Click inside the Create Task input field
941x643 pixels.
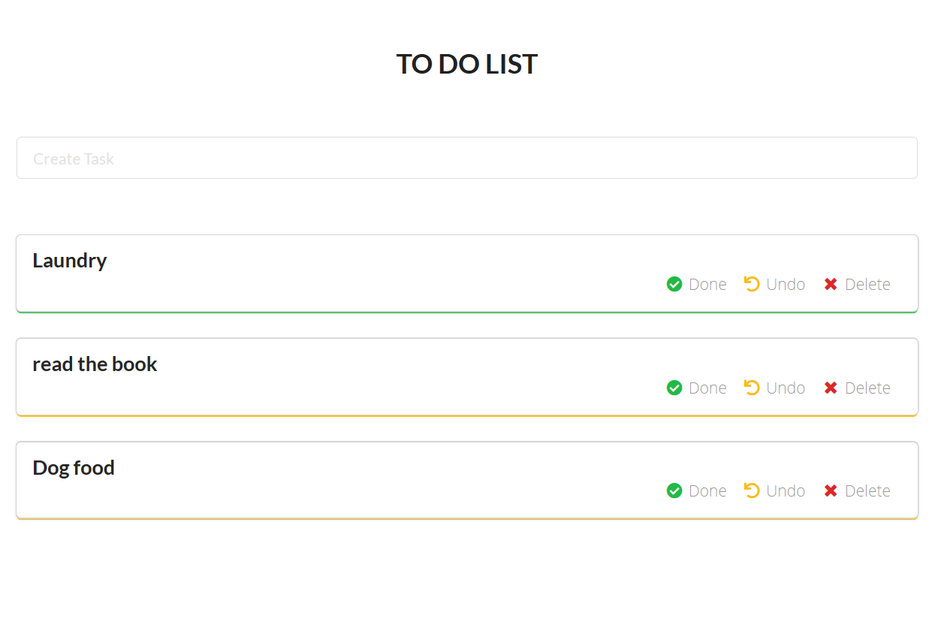pyautogui.click(x=466, y=158)
